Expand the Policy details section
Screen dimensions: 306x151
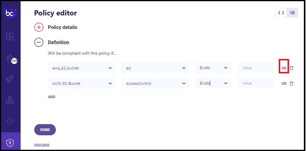click(x=39, y=27)
